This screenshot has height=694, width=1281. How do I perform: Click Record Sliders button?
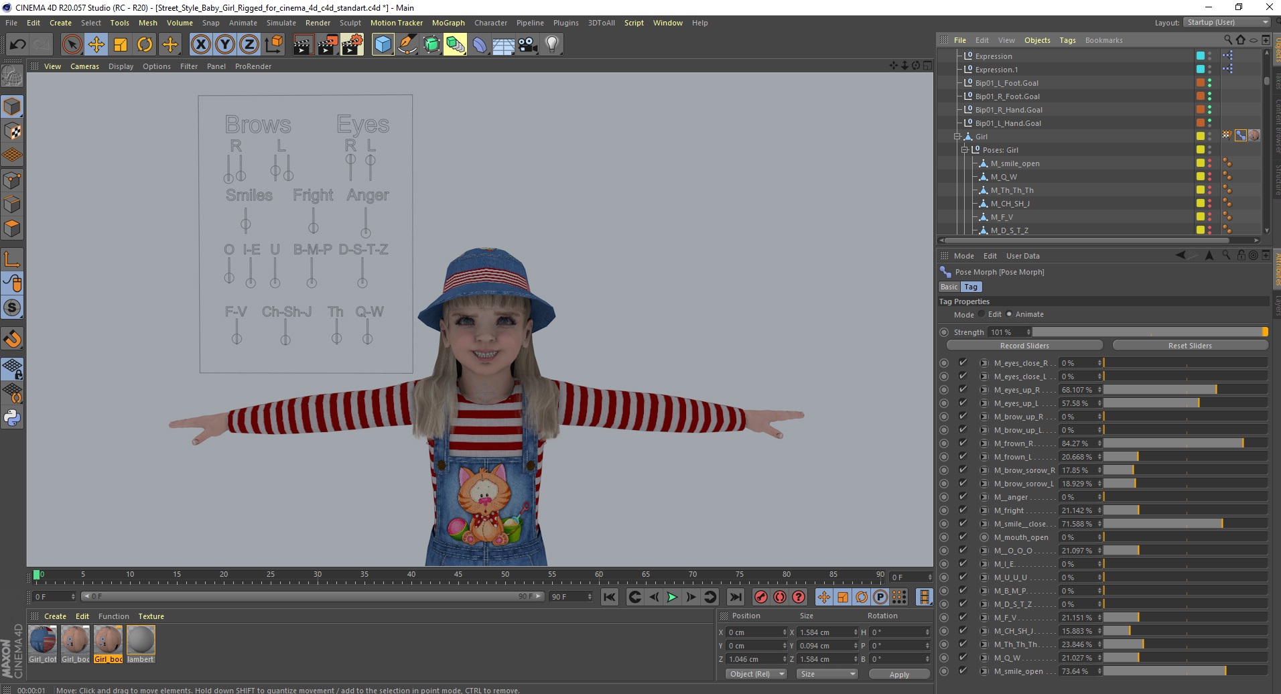pos(1024,346)
